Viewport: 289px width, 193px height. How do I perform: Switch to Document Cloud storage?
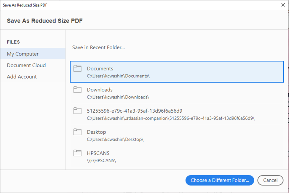(26, 65)
